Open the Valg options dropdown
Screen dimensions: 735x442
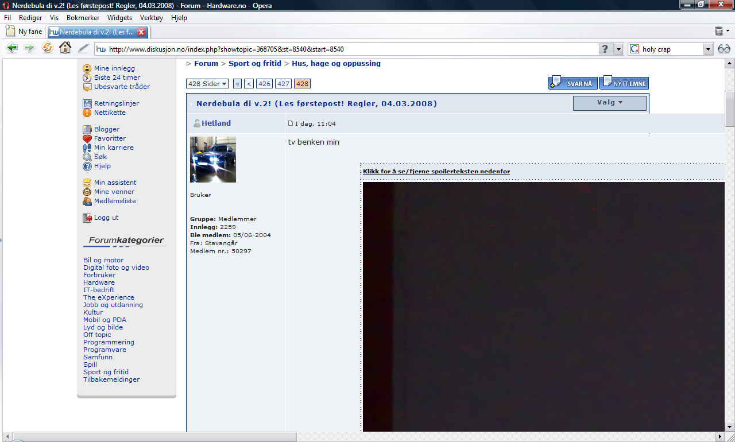610,103
